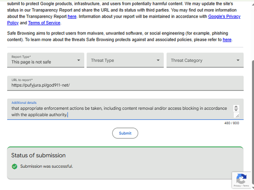
Task: Open the threats and policies 'here' link
Action: (x=227, y=40)
